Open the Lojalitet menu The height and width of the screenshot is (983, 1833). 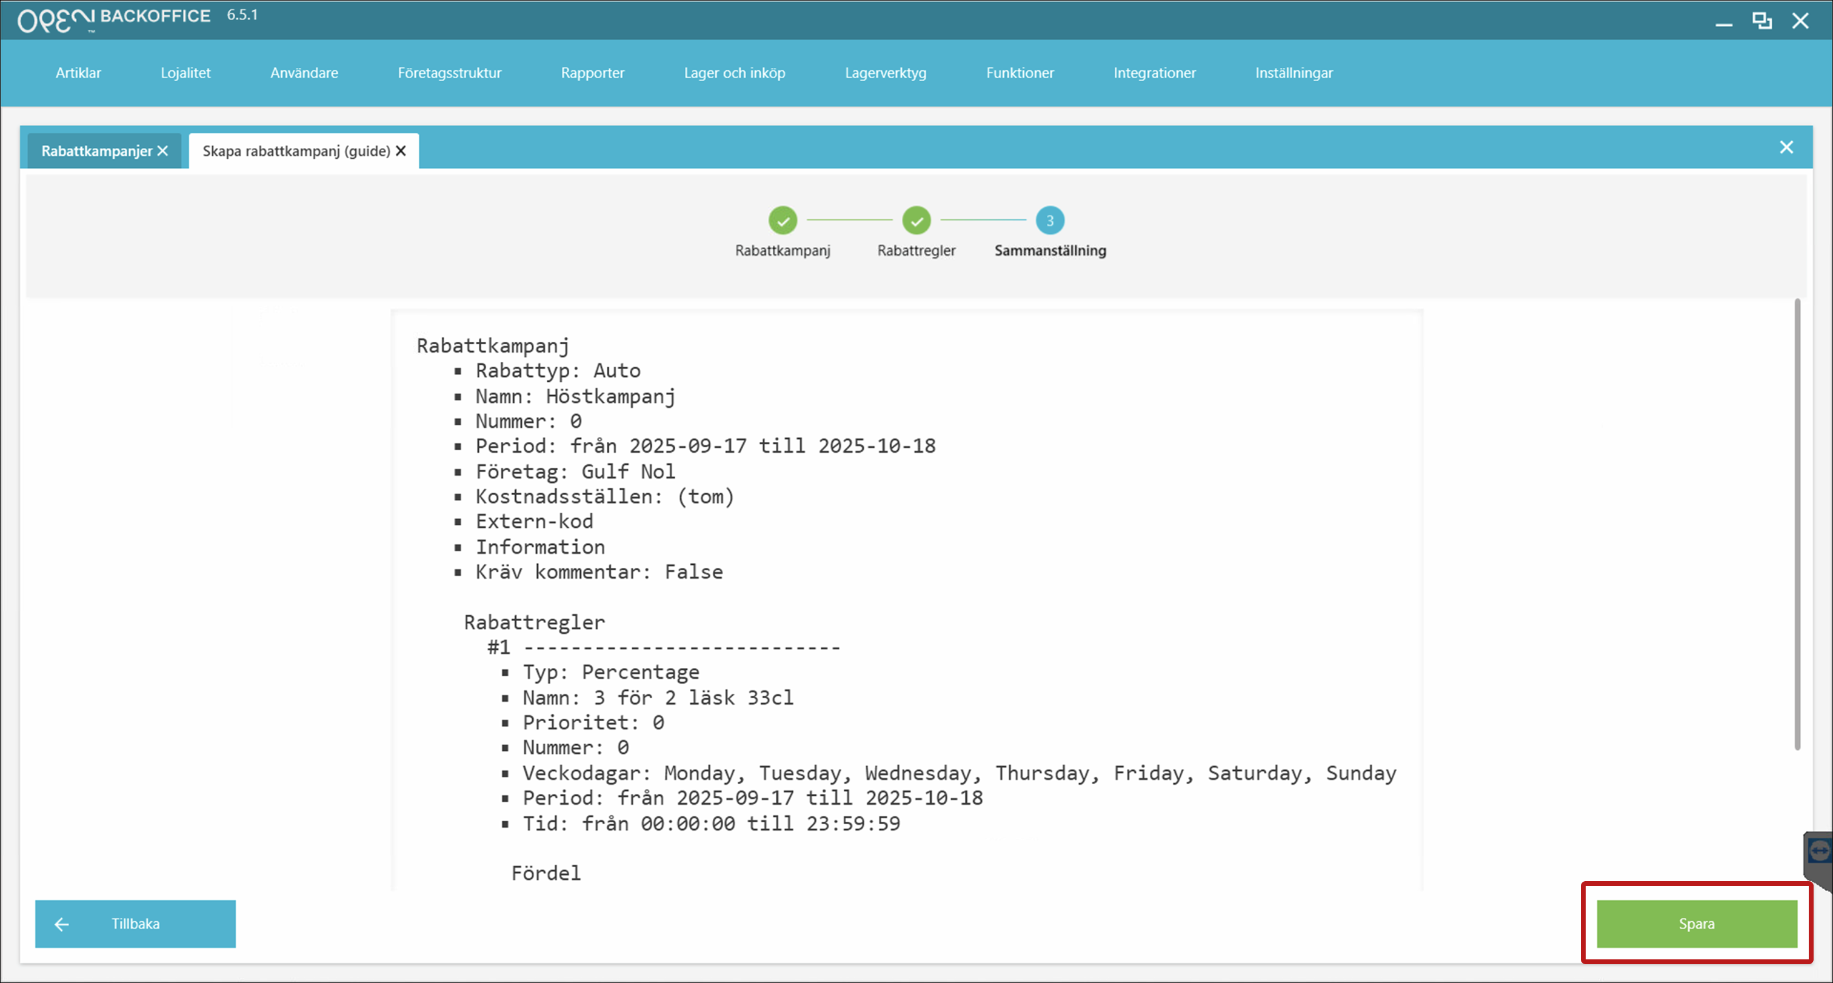pos(185,73)
